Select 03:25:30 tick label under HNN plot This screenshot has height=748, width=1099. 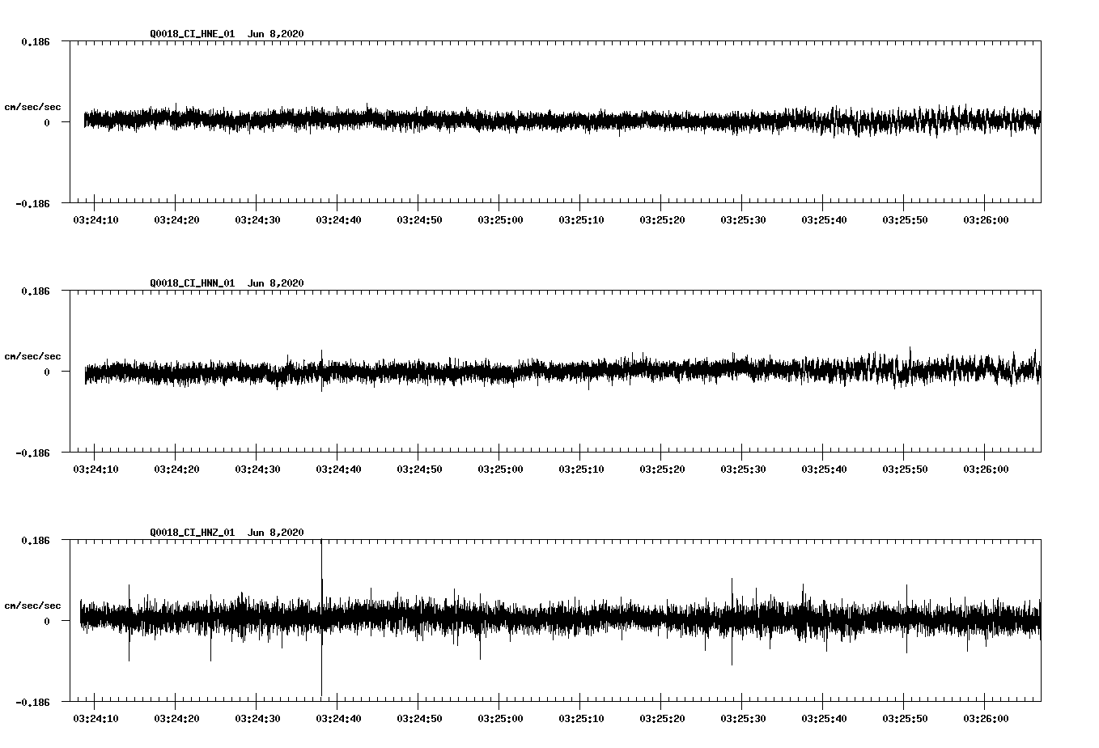(743, 469)
